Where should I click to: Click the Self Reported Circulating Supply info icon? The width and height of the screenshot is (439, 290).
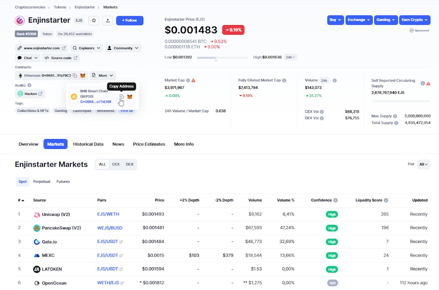[423, 83]
